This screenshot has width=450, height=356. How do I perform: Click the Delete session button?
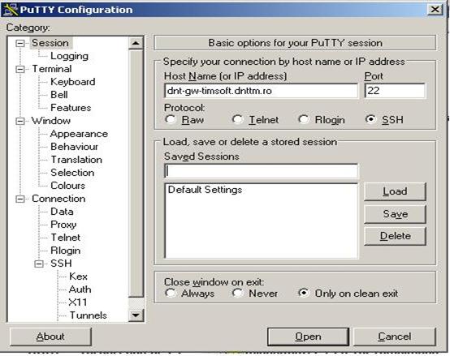(395, 236)
